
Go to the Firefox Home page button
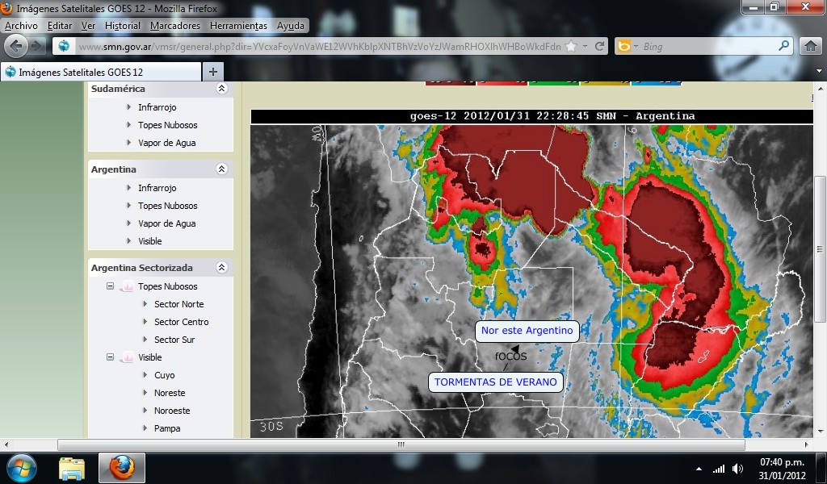[x=810, y=47]
